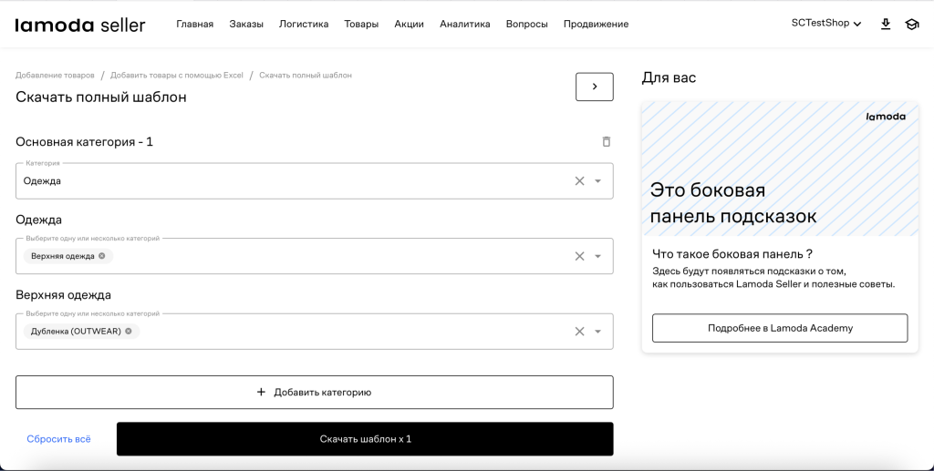Remove the Дубленка (OUTWEAR) chip

pyautogui.click(x=129, y=332)
